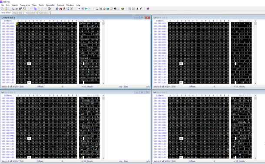Click the Copy block toolbar icon
265x164 pixels.
pos(35,9)
